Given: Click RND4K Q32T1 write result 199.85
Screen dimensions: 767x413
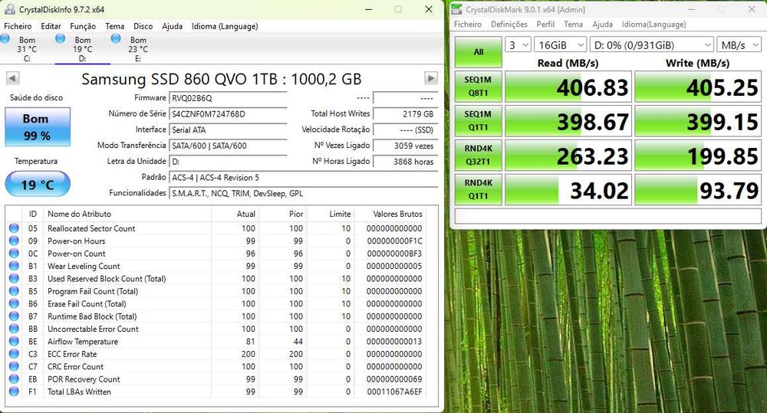Looking at the screenshot, I should pos(698,156).
